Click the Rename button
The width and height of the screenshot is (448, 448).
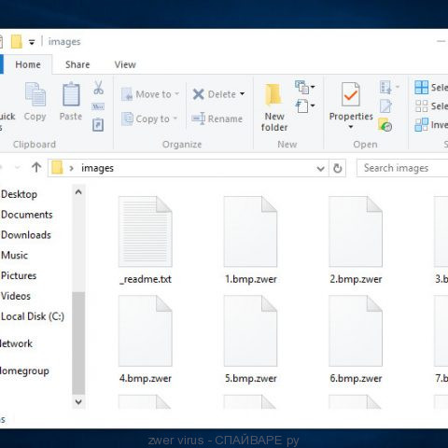(x=217, y=119)
